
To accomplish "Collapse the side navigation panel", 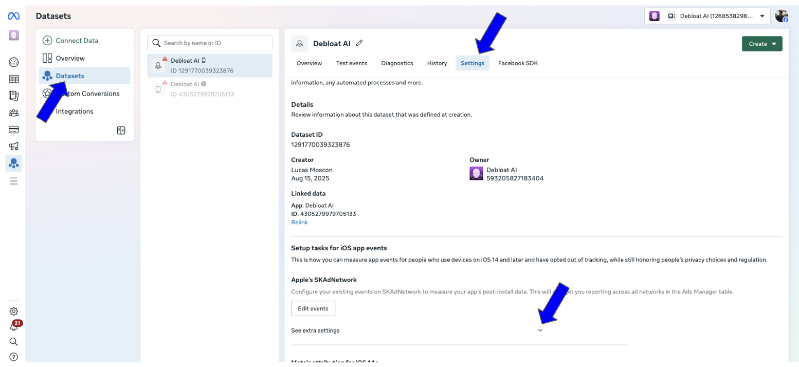I will pyautogui.click(x=121, y=131).
